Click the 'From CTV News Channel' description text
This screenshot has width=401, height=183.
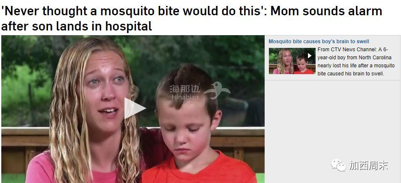353,49
